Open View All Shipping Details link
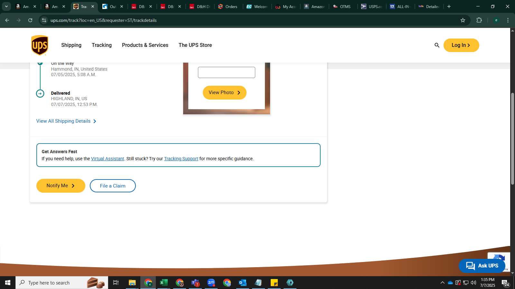Image resolution: width=515 pixels, height=289 pixels. [66, 121]
